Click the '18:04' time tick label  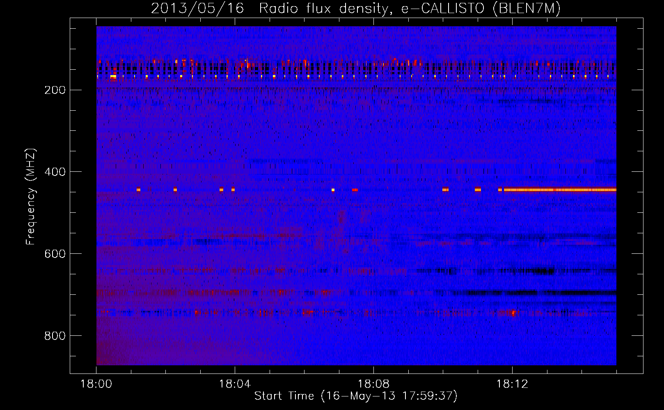pos(235,384)
